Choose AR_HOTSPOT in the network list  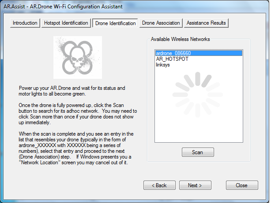coord(199,59)
